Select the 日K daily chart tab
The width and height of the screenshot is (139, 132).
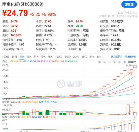[x=22, y=57]
